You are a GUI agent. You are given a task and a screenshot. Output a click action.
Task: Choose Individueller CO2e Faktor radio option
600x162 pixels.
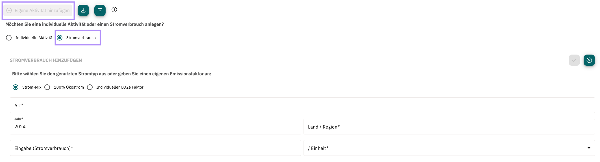pyautogui.click(x=90, y=87)
